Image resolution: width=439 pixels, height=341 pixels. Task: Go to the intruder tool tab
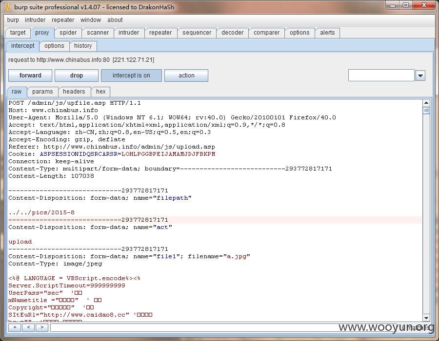point(129,33)
